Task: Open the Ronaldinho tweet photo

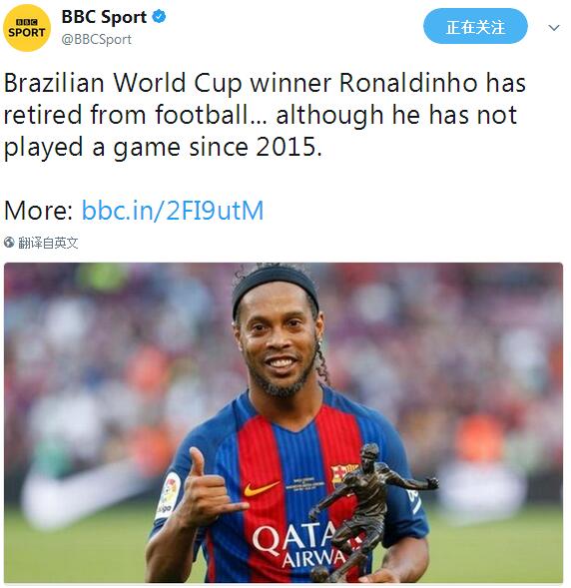Action: click(x=284, y=422)
